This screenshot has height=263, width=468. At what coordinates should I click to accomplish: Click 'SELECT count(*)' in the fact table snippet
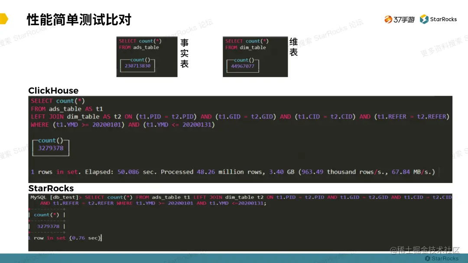click(140, 41)
